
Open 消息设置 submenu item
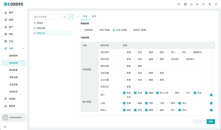[x=13, y=77]
